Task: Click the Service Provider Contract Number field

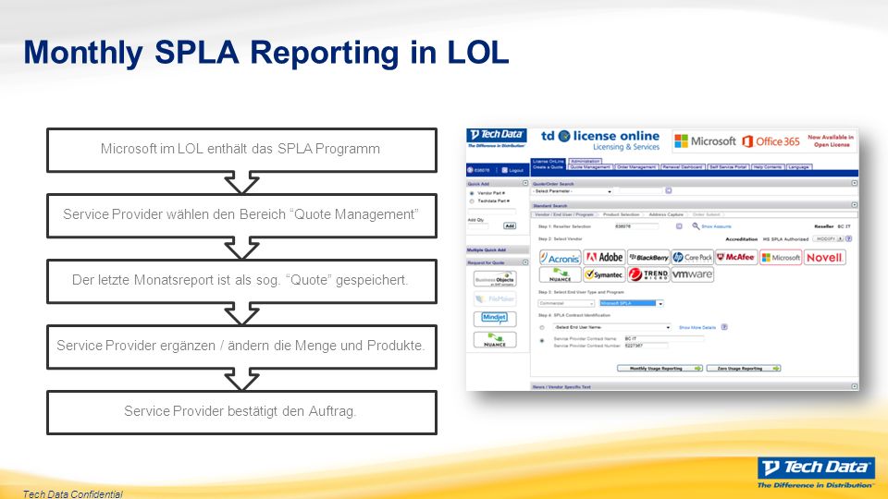Action: pyautogui.click(x=646, y=346)
